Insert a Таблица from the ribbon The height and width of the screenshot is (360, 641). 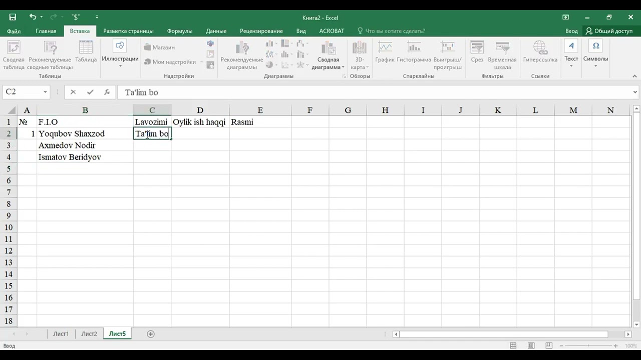pyautogui.click(x=86, y=52)
